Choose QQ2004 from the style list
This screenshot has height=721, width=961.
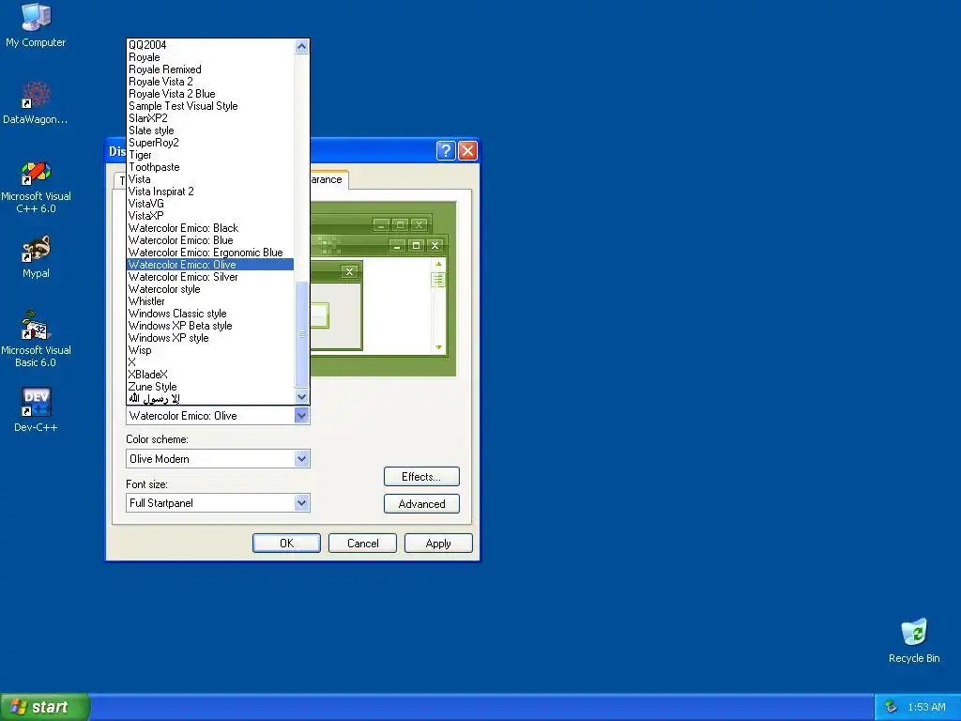pos(210,45)
